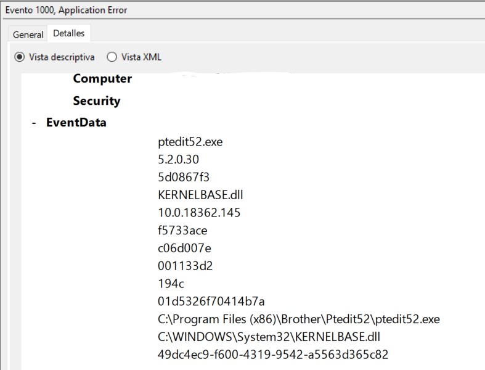Open the Detalles tab
The image size is (485, 370).
click(68, 33)
